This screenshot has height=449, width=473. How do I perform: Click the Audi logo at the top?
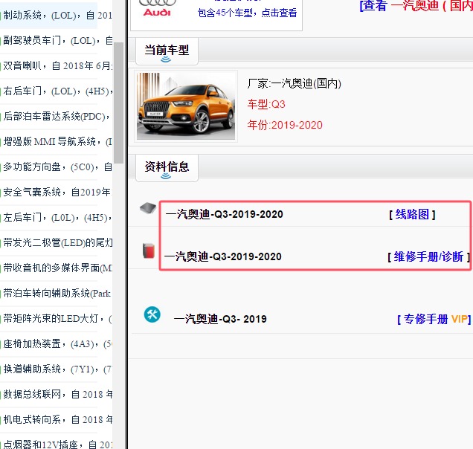click(157, 8)
